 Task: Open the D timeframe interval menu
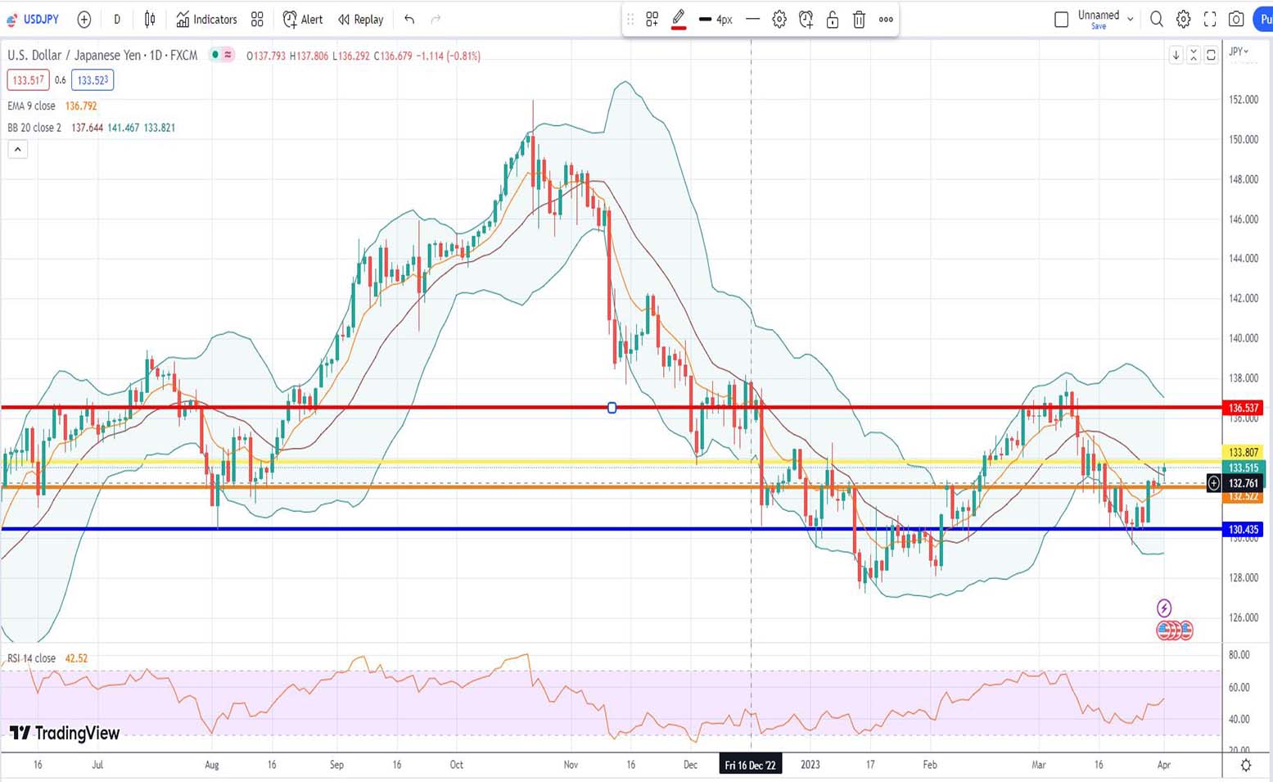[x=117, y=19]
